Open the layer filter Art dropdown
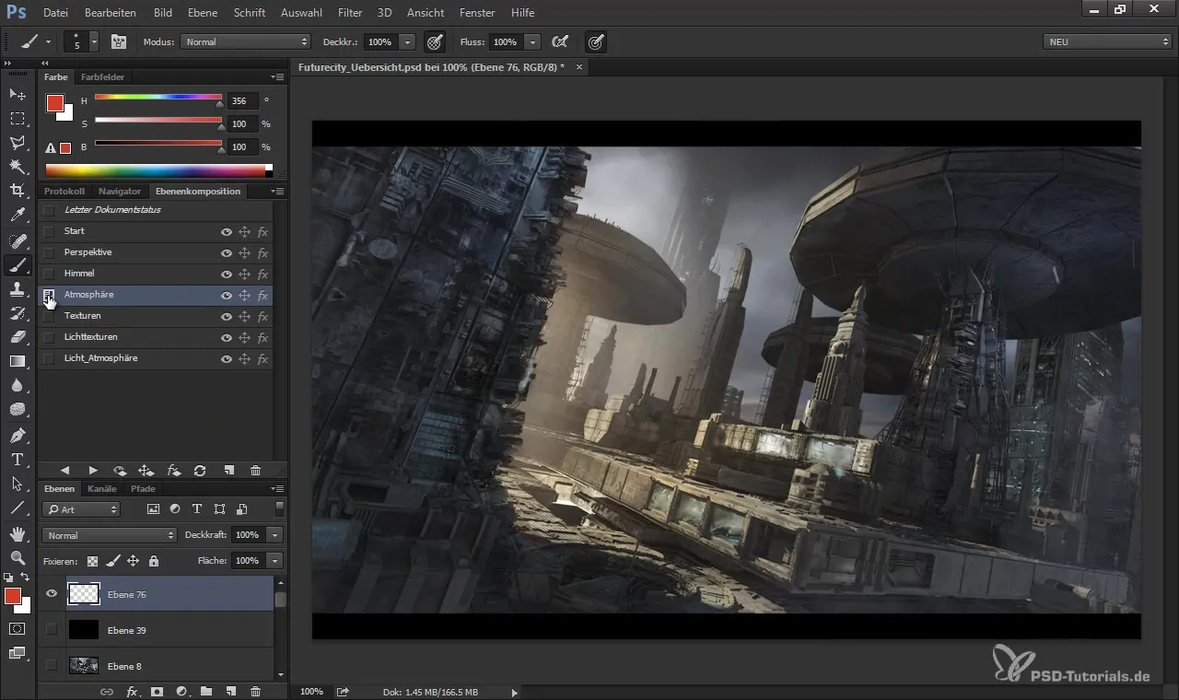The height and width of the screenshot is (700, 1179). coord(81,509)
